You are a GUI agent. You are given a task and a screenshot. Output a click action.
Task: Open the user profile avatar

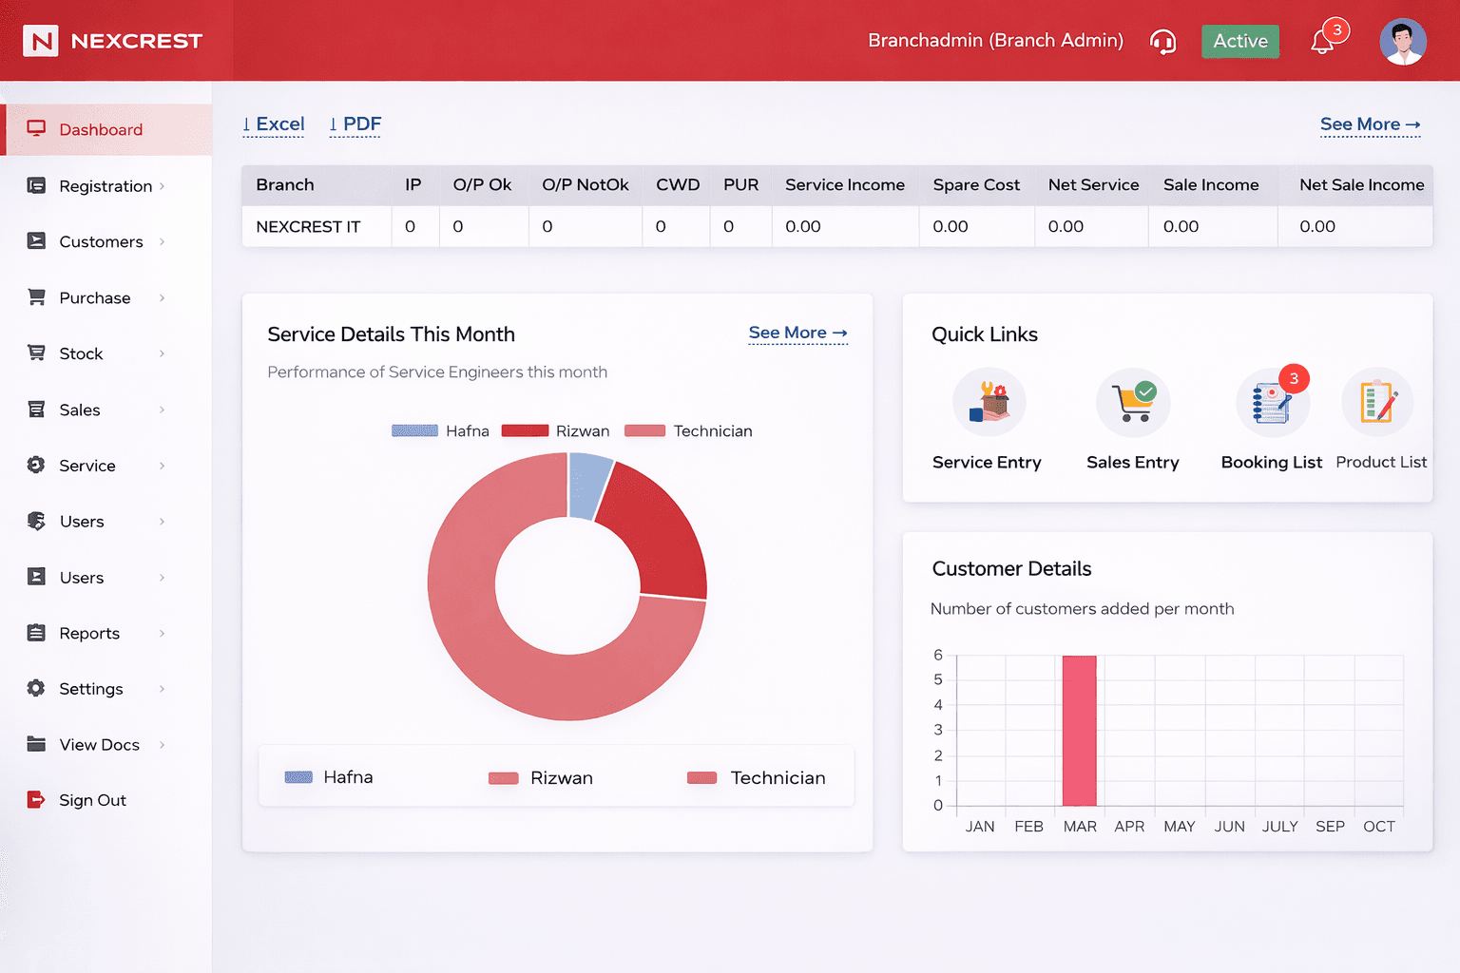(x=1402, y=42)
